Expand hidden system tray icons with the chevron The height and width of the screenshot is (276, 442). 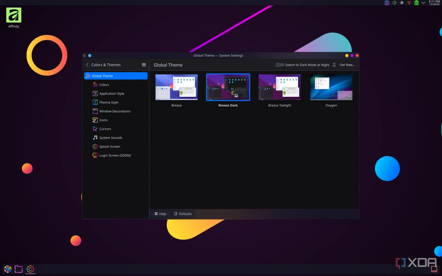pos(423,3)
